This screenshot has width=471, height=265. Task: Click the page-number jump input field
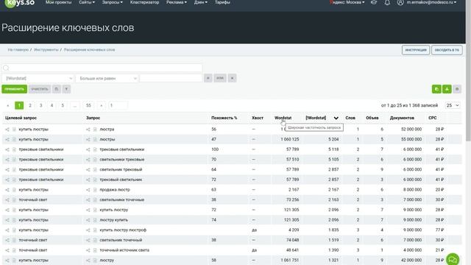click(118, 105)
